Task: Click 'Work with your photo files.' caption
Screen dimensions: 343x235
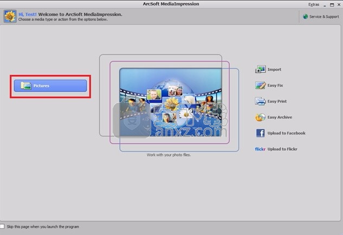Action: click(x=169, y=155)
